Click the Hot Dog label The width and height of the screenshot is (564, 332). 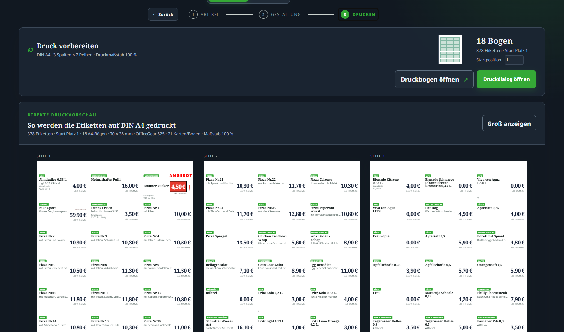tap(431, 208)
